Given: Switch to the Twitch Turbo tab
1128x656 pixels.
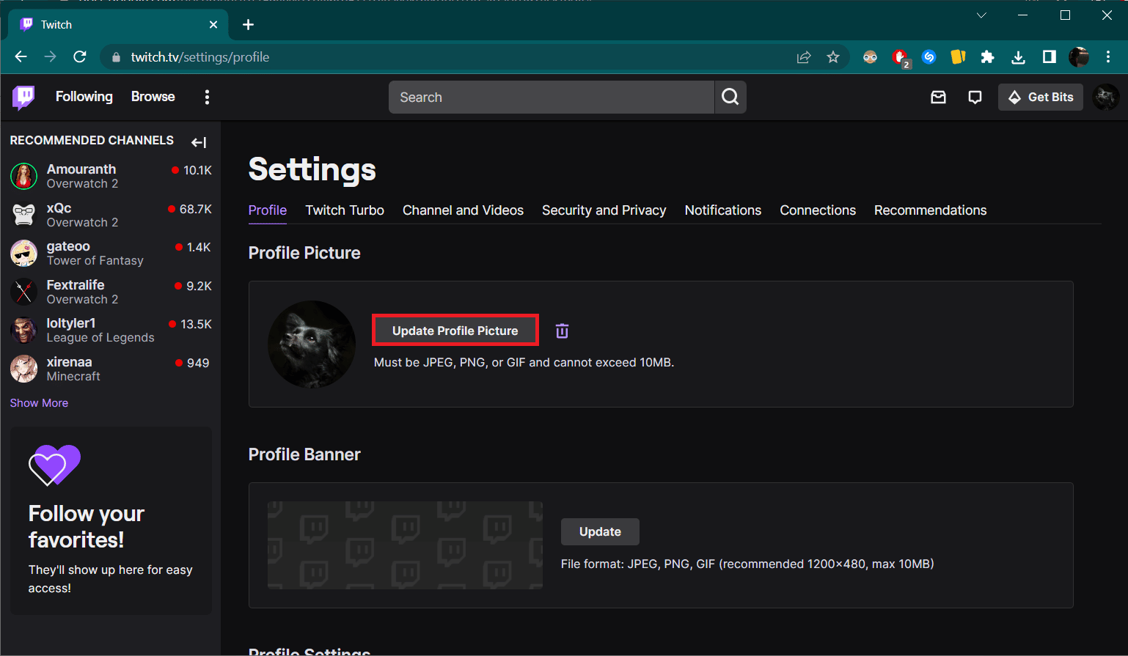Looking at the screenshot, I should click(345, 210).
